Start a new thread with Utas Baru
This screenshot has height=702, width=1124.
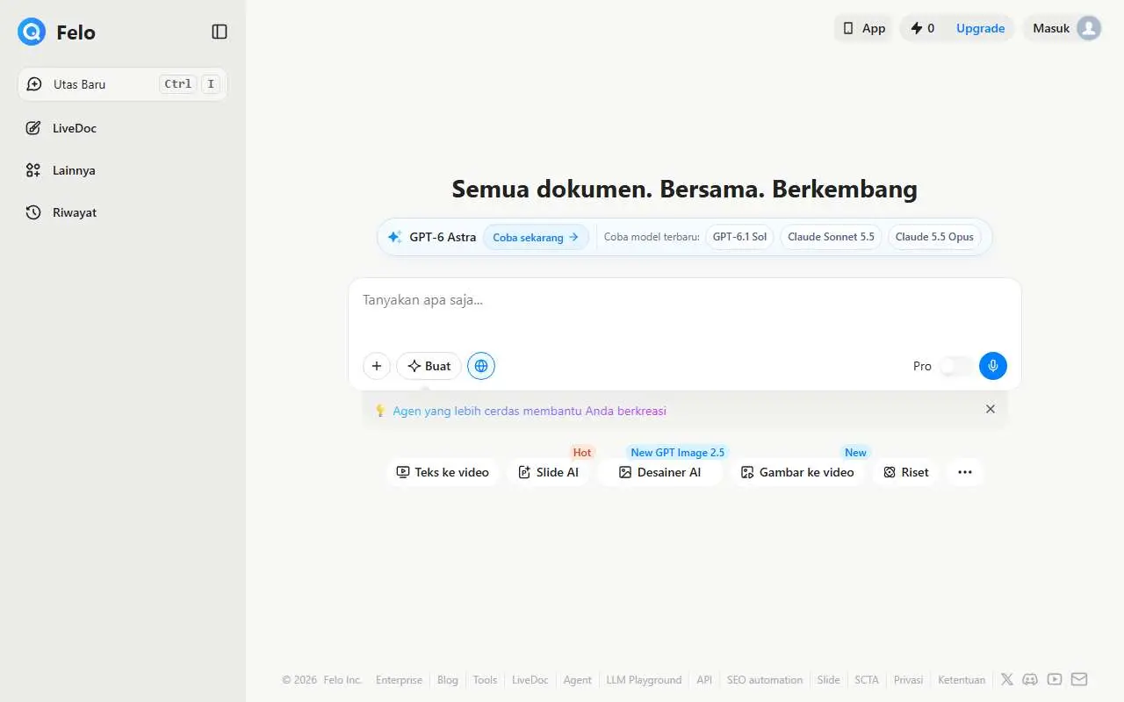123,84
